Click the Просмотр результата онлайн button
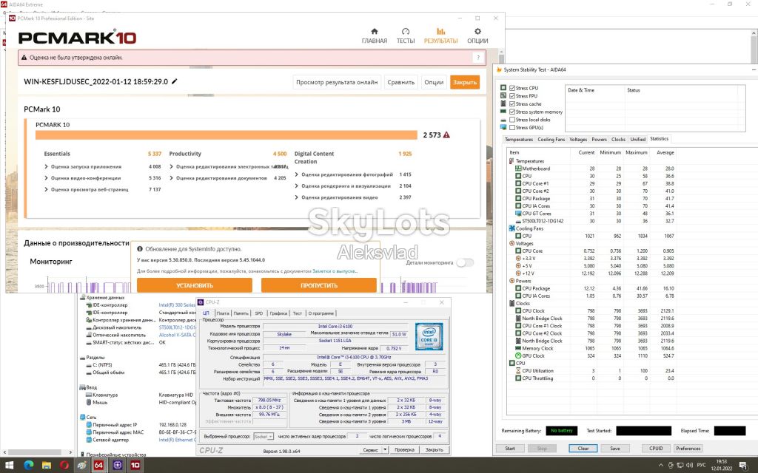Viewport: 758px width, 473px height. pos(337,82)
